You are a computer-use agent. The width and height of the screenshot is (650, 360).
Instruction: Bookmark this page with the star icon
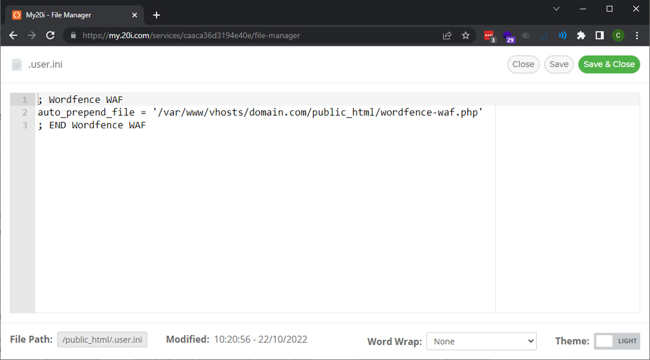465,35
